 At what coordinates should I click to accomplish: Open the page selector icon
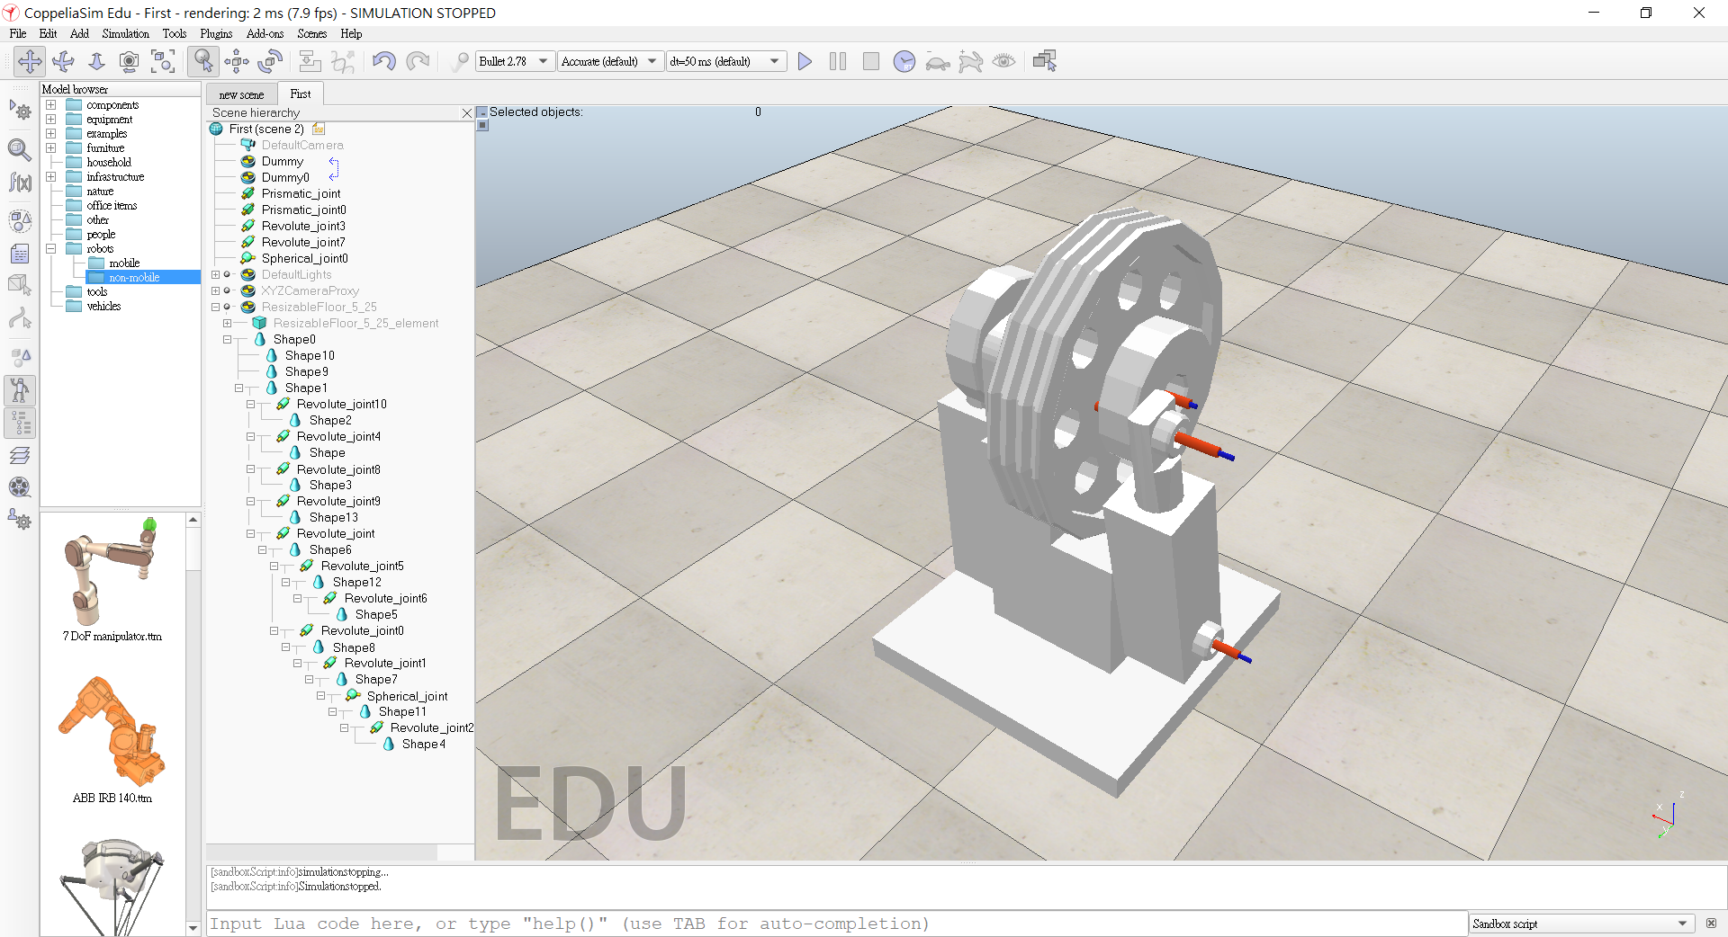pyautogui.click(x=1045, y=61)
